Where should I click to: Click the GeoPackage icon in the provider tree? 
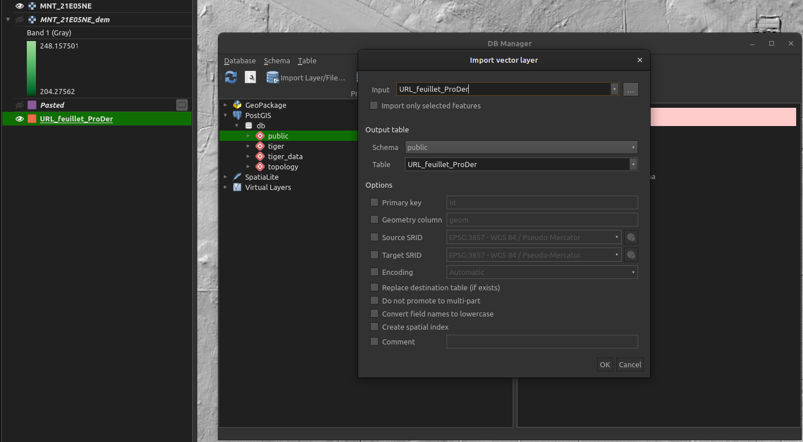[x=236, y=104]
